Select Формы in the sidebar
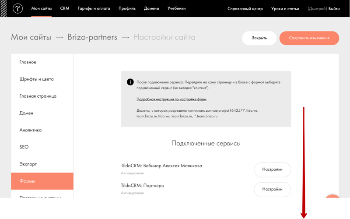The height and width of the screenshot is (219, 350). [42, 181]
